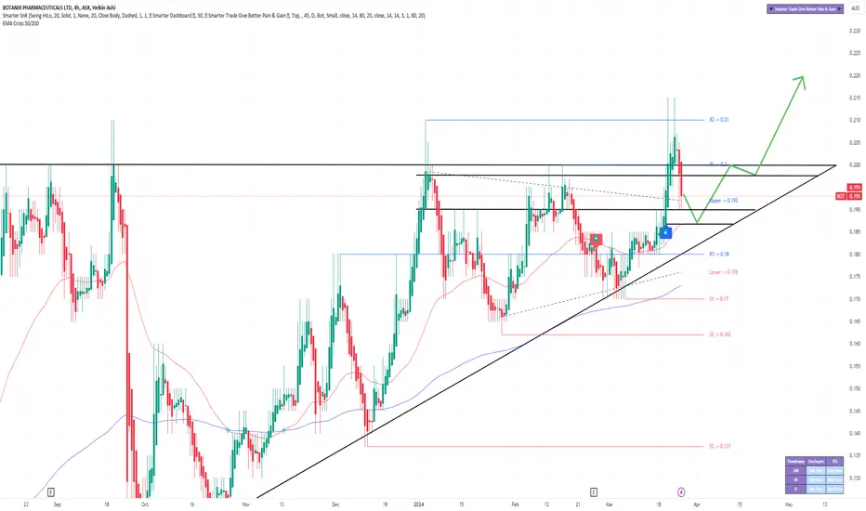Image resolution: width=866 pixels, height=511 pixels.
Task: Click the R3 -> 0.18 level label
Action: 719,255
